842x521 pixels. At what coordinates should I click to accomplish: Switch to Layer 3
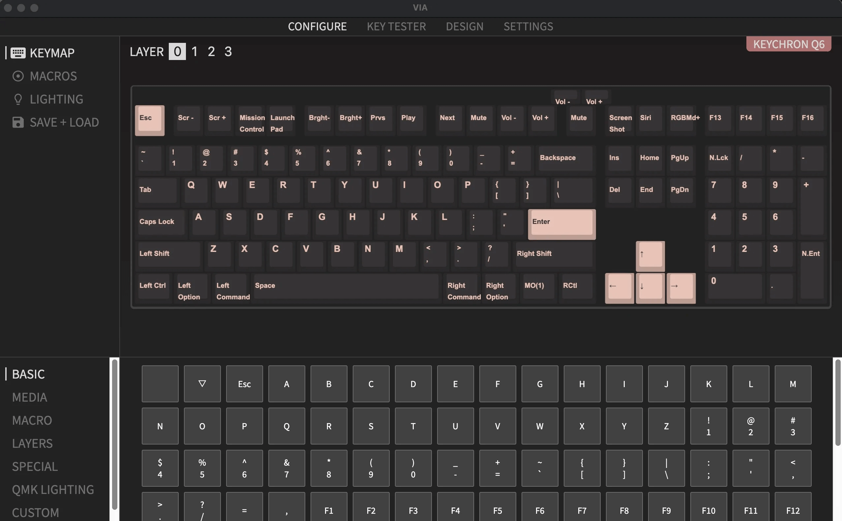228,51
